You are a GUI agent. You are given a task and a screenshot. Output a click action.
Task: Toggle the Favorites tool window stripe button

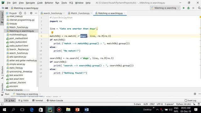(x=2, y=89)
